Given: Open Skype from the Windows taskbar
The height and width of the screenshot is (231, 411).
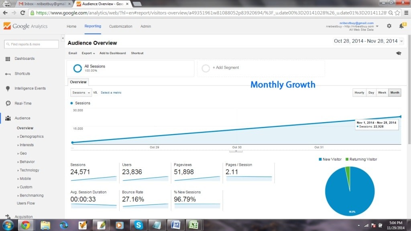Looking at the screenshot, I should point(139,225).
